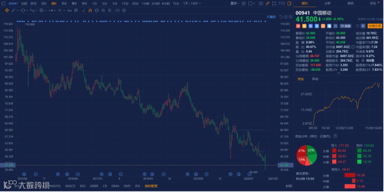Toggle the 时段 session option
The width and height of the screenshot is (384, 192).
tap(289, 186)
